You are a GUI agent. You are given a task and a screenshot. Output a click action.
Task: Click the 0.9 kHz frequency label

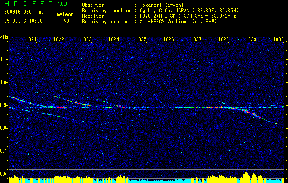tap(4, 105)
